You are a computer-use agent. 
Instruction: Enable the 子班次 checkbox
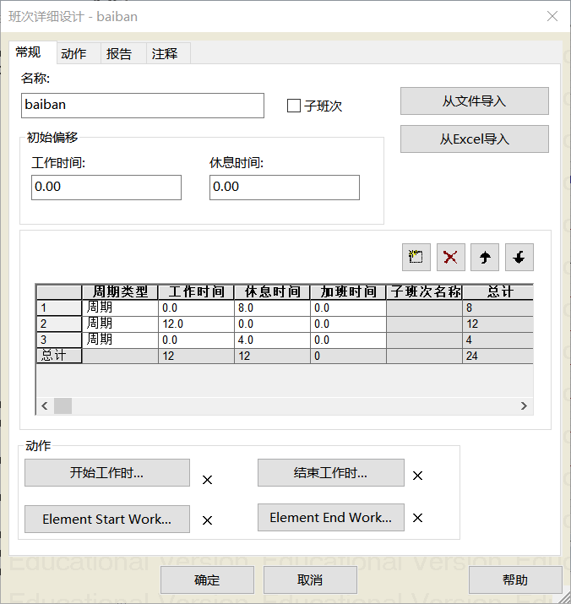(x=294, y=106)
